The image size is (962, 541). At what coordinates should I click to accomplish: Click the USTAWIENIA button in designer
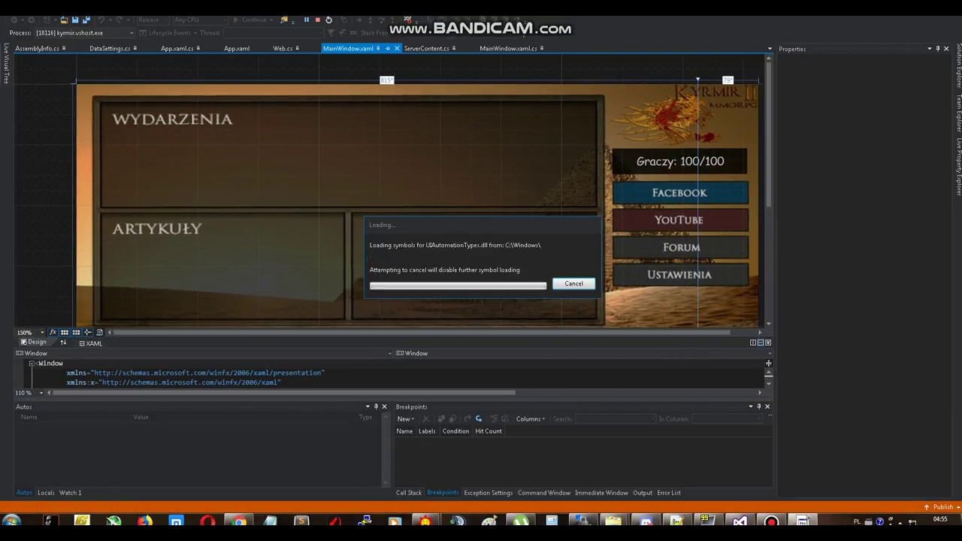680,274
